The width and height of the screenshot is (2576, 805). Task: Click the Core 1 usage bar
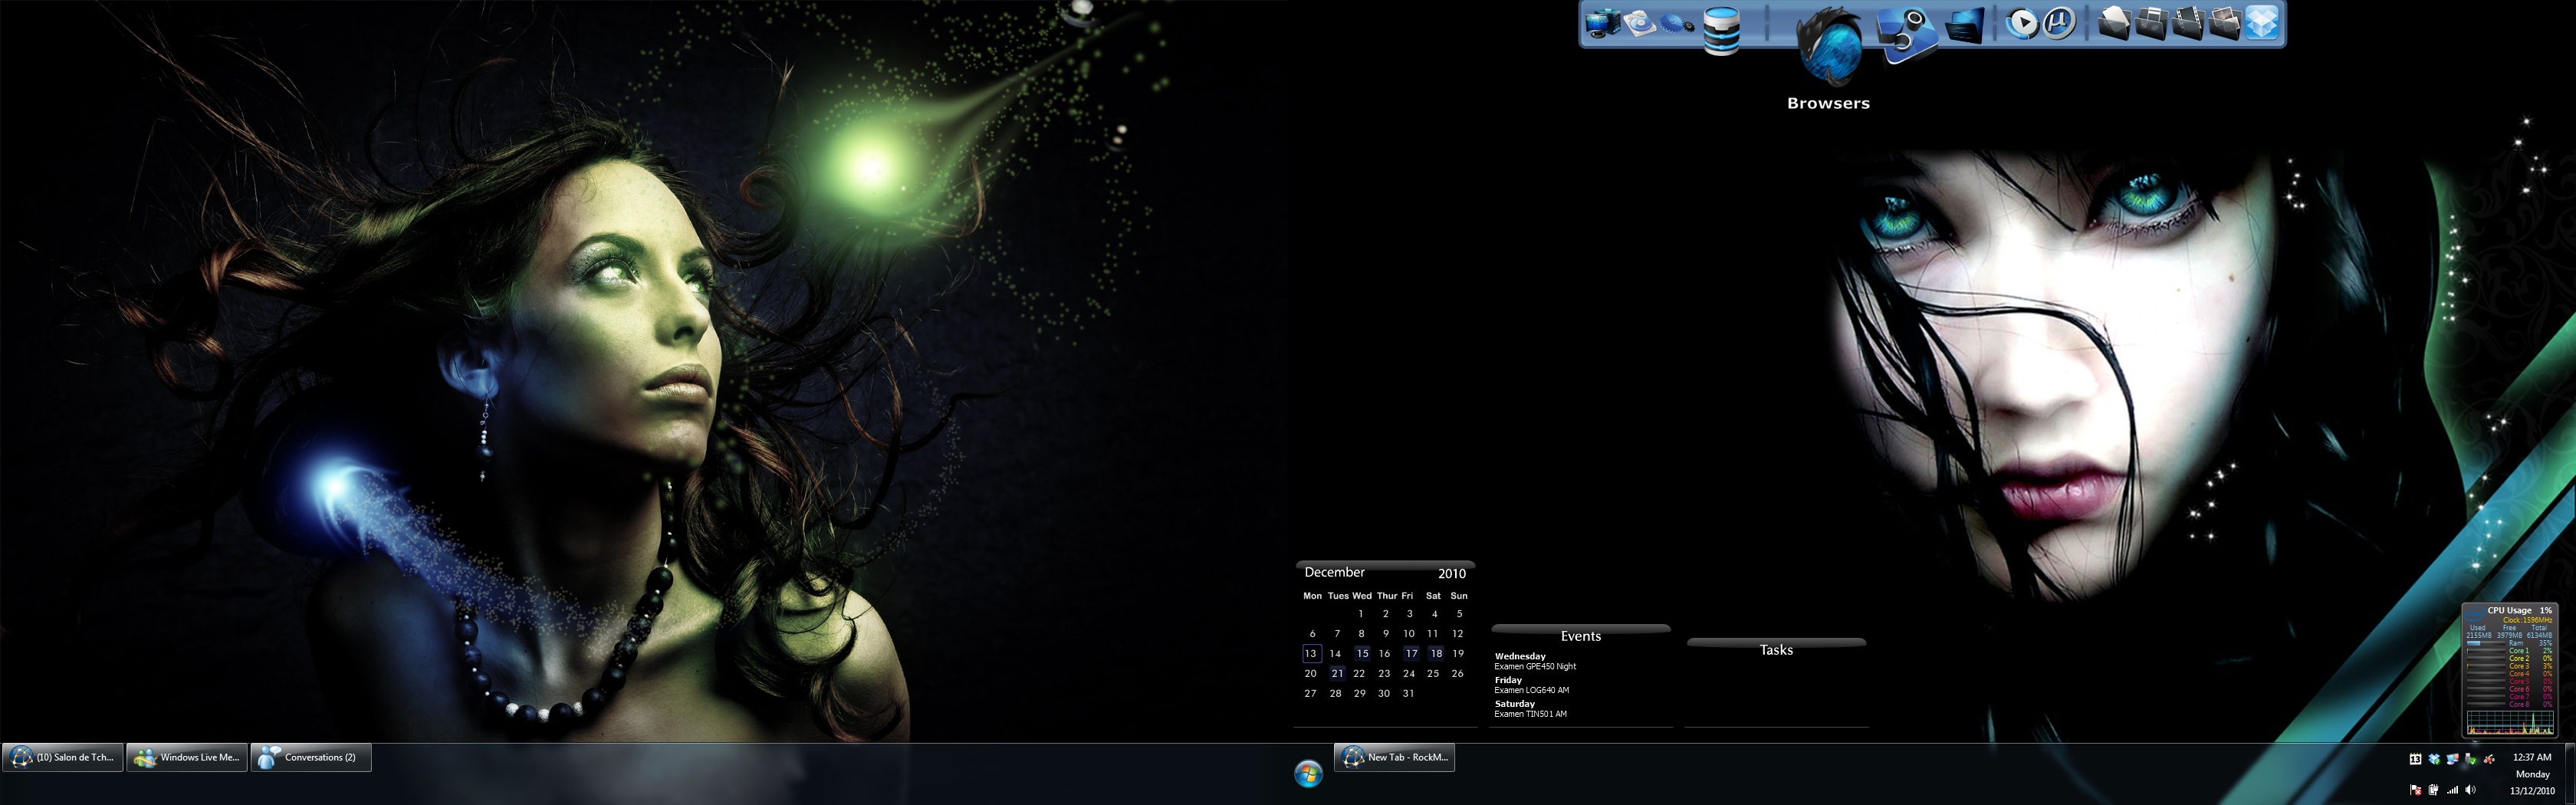2486,651
